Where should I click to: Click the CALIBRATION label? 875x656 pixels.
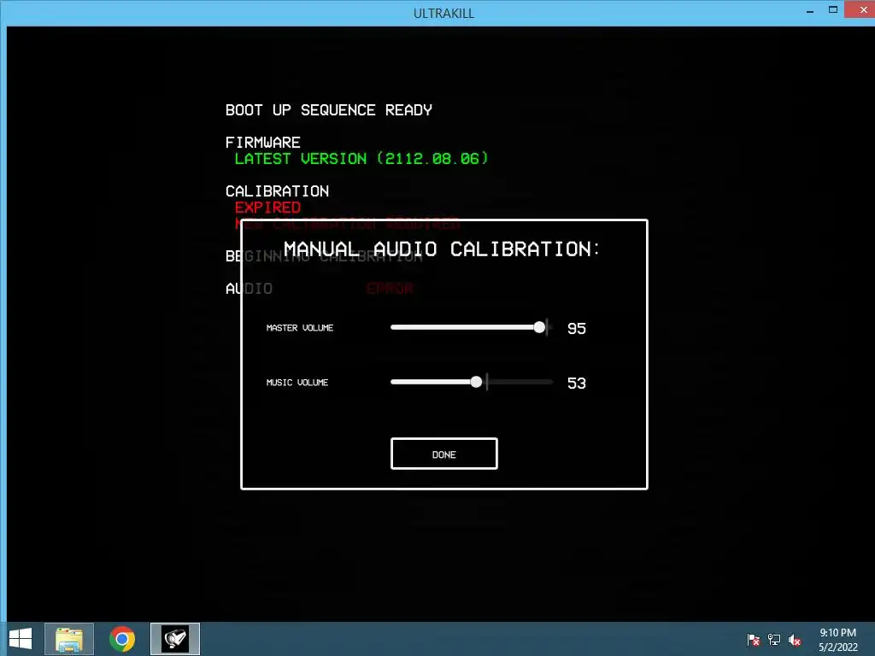tap(278, 191)
